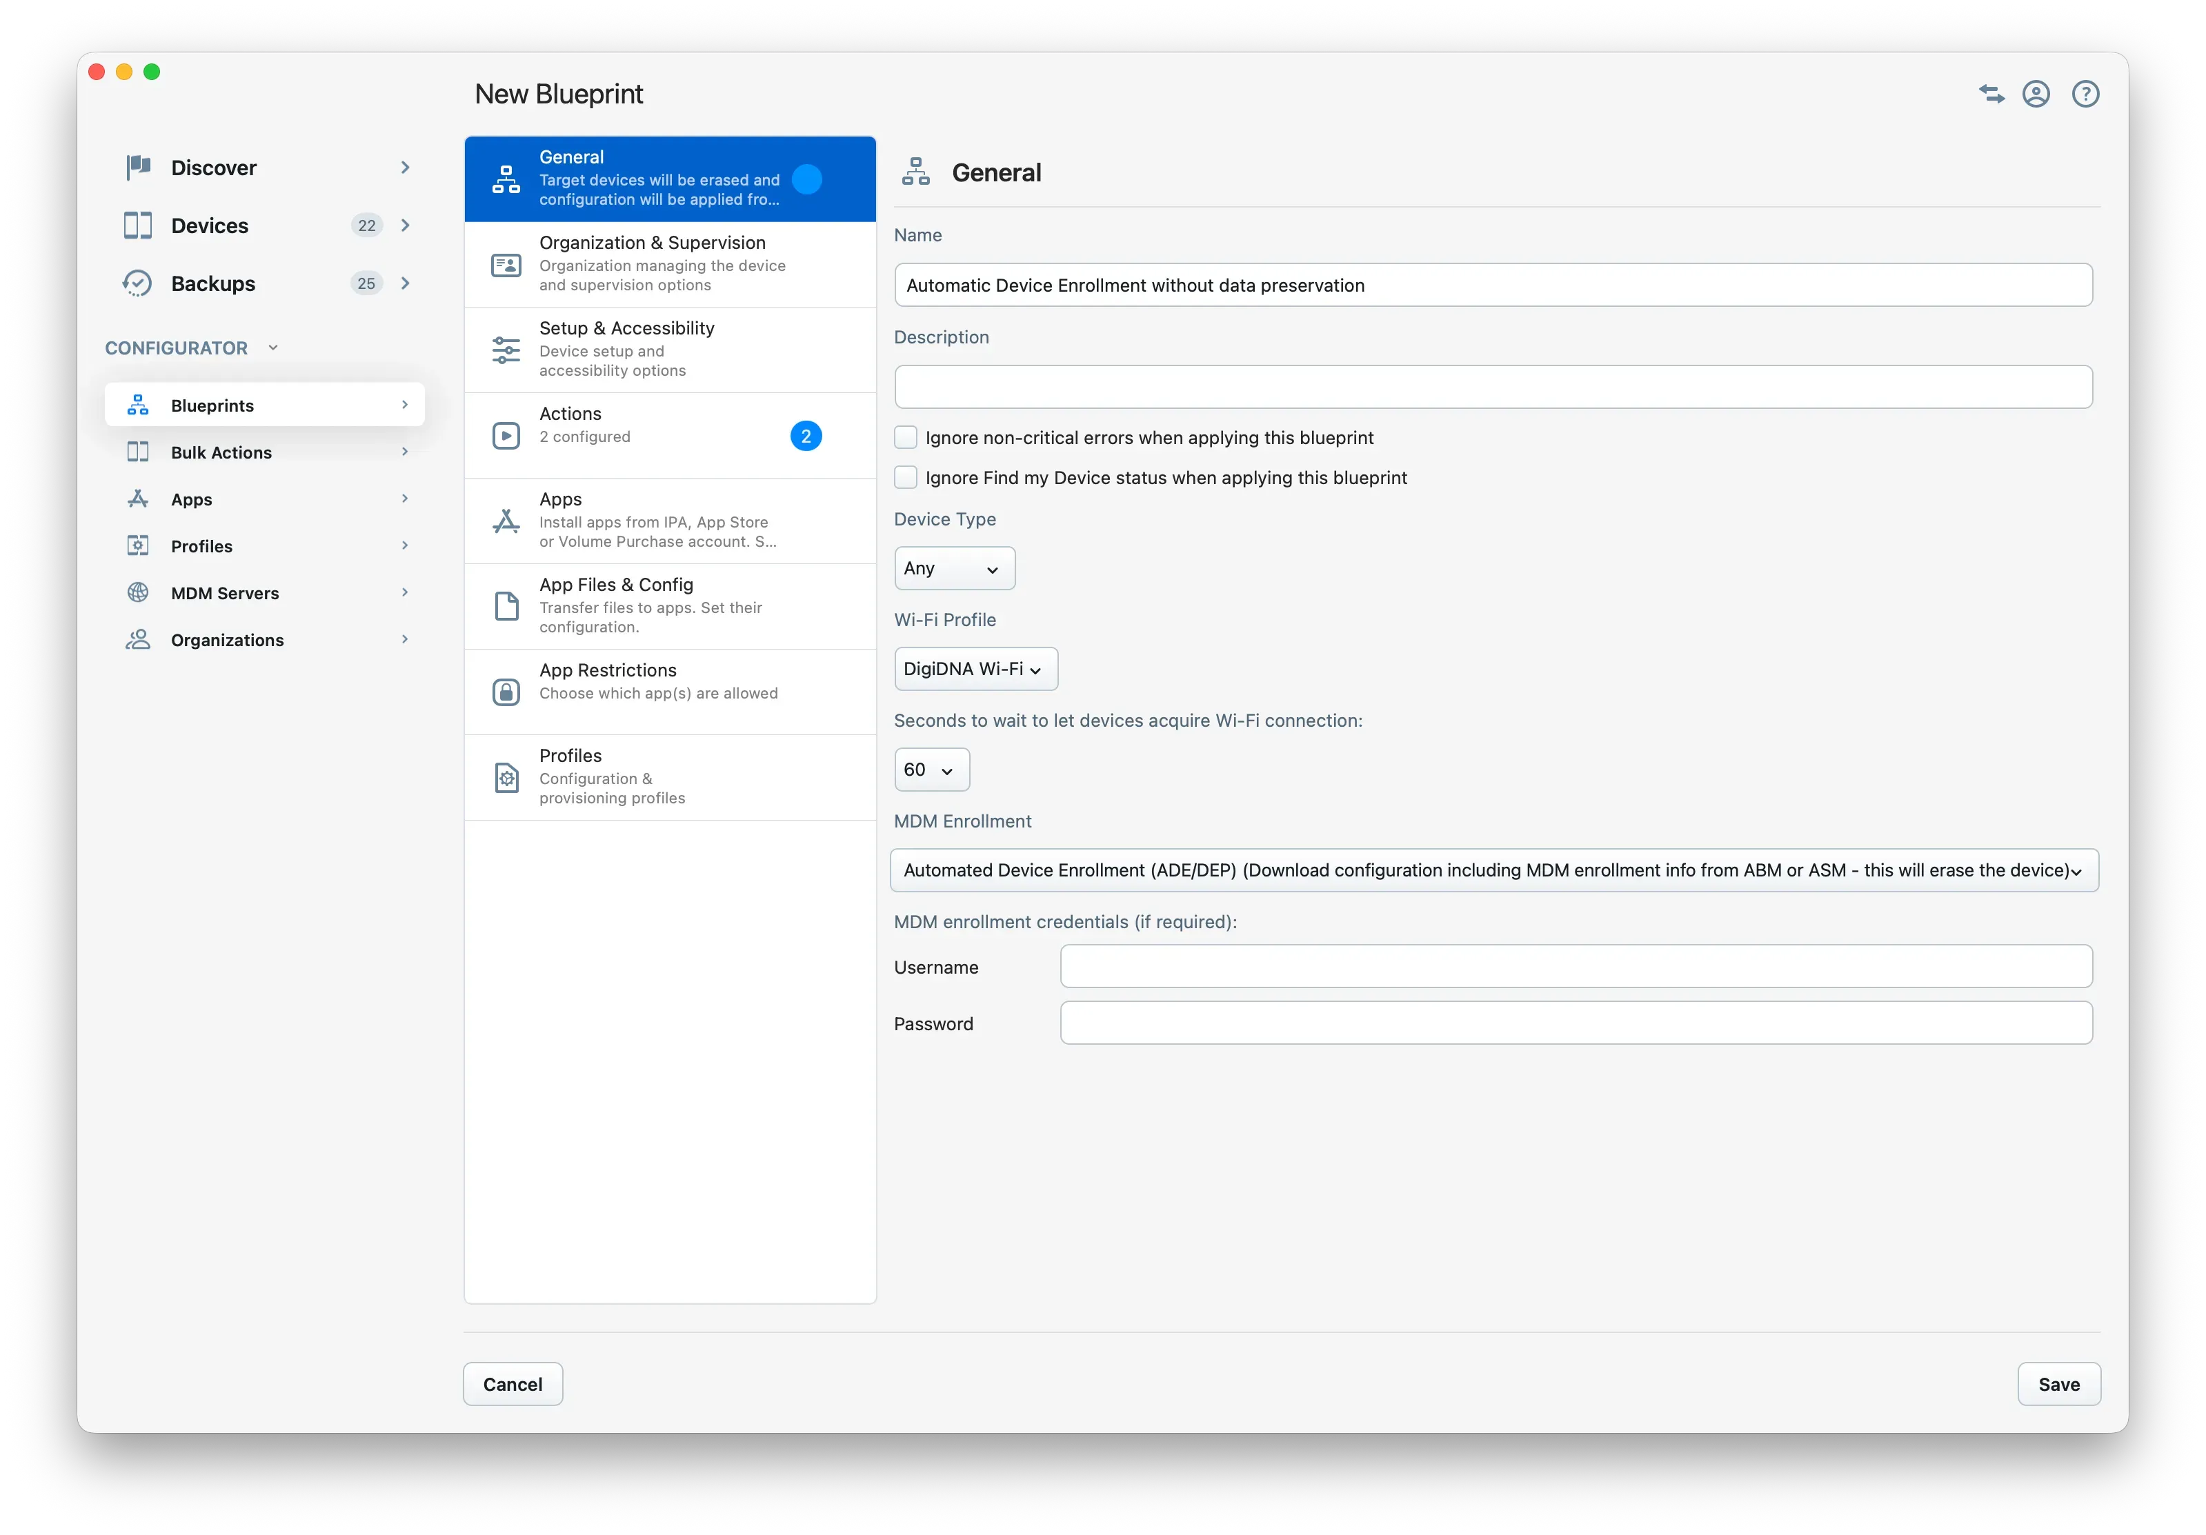
Task: Click the Apps sidebar icon
Action: (137, 499)
